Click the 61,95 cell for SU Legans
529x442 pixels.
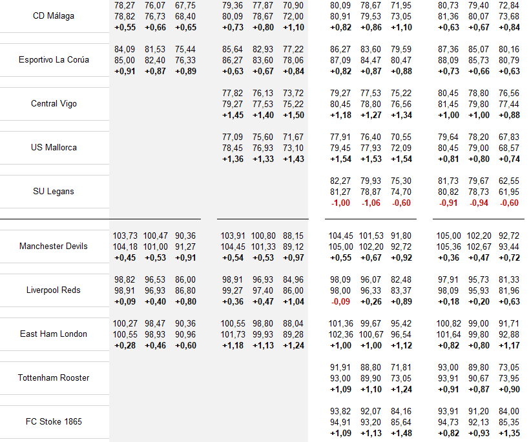[x=509, y=192]
